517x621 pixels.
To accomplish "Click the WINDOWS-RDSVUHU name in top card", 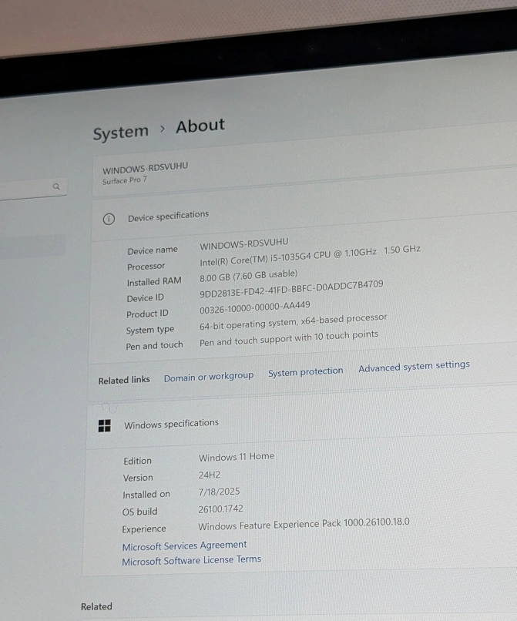I will [145, 168].
